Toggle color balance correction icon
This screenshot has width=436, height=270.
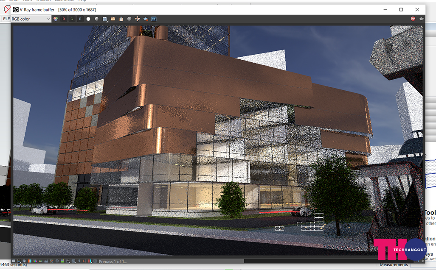pos(41,261)
